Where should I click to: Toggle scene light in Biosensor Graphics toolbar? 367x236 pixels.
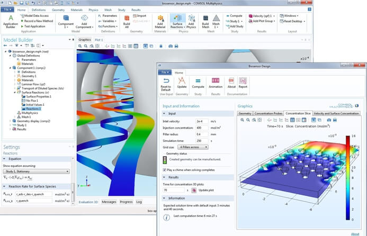click(314, 120)
